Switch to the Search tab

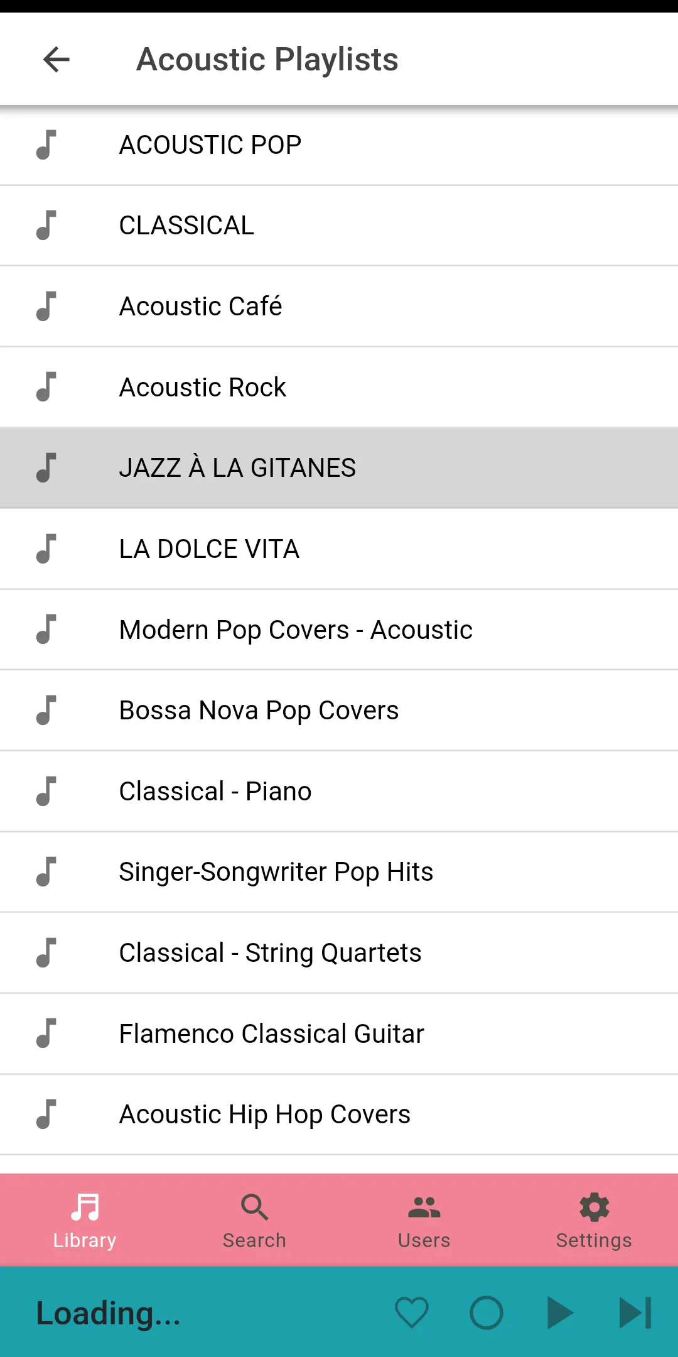point(254,1221)
